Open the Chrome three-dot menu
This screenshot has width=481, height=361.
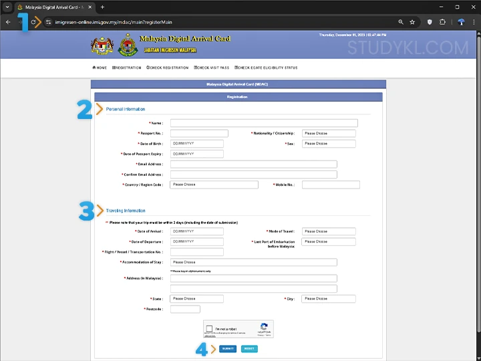click(x=474, y=22)
